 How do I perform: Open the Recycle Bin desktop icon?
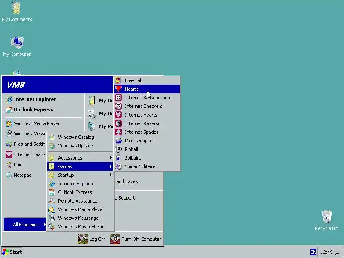click(x=327, y=217)
